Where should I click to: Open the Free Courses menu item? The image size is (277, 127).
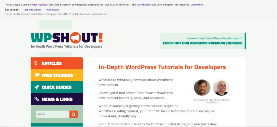(x=57, y=75)
